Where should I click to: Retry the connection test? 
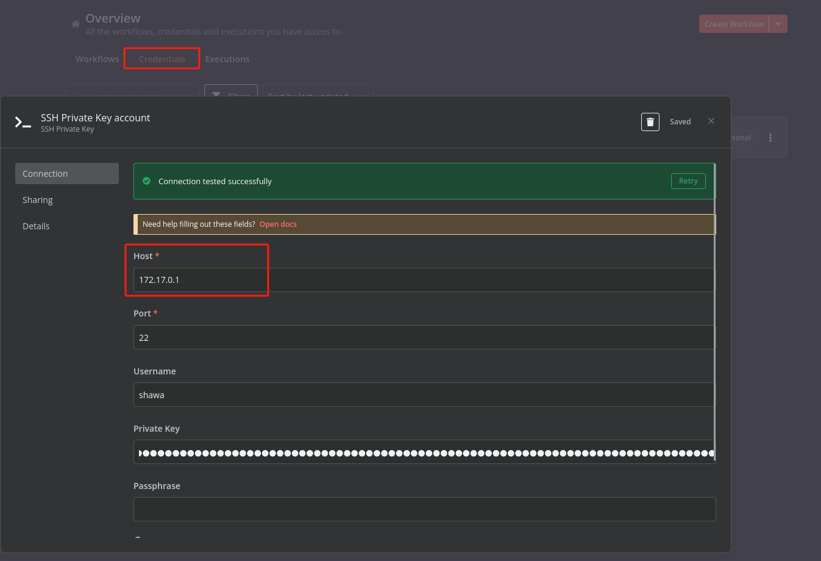(688, 181)
